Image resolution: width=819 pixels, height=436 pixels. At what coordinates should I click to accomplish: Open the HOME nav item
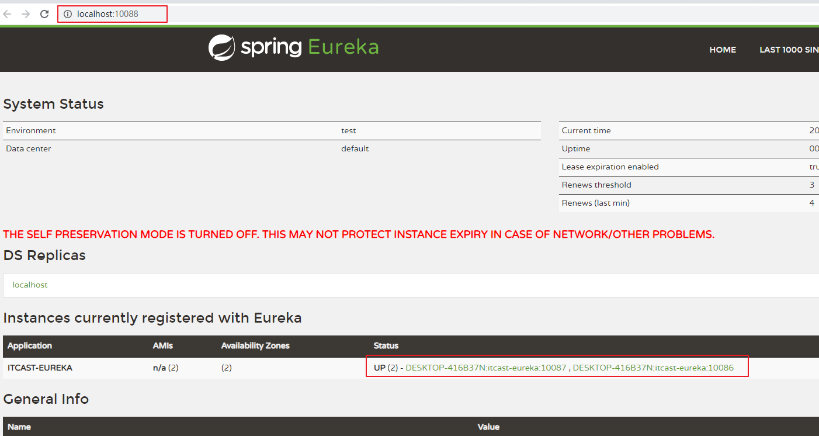click(x=723, y=50)
